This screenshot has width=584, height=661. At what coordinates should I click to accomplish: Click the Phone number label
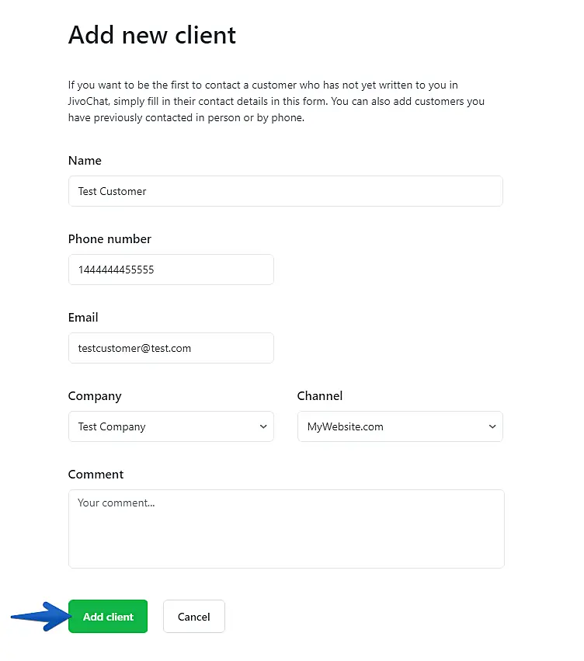point(109,239)
